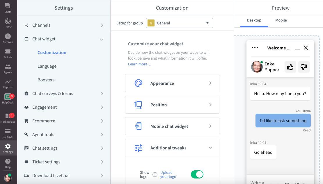The height and width of the screenshot is (184, 323).
Task: Expand the Agent tools section
Action: (x=64, y=135)
